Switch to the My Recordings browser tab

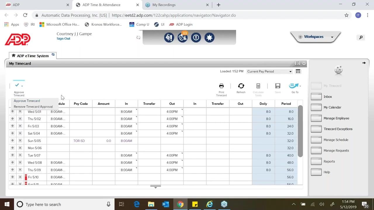coord(177,5)
